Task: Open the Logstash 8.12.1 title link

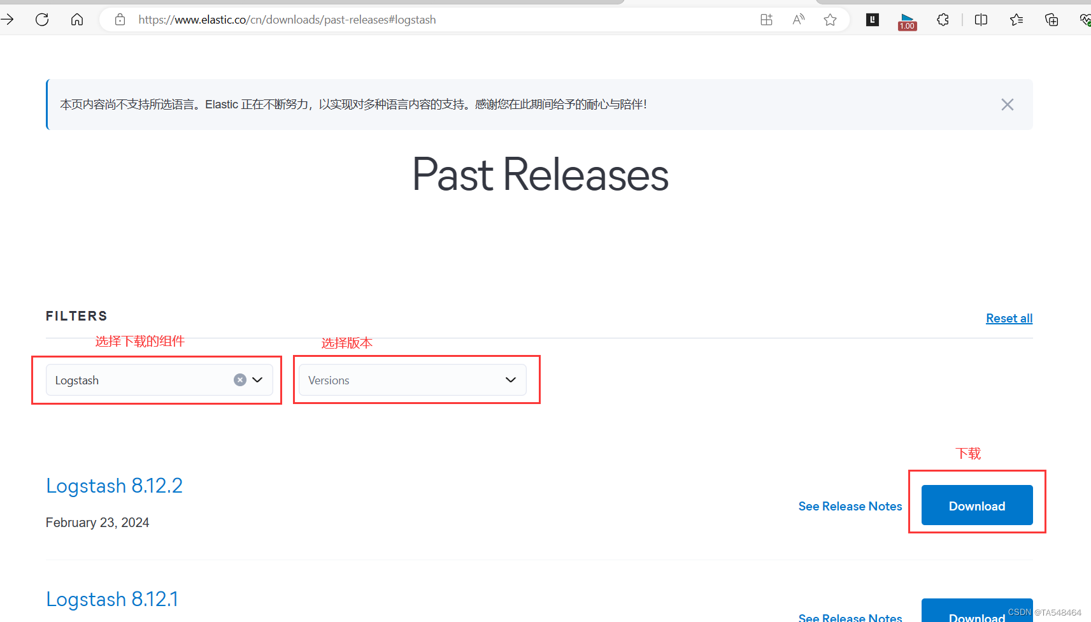Action: pyautogui.click(x=112, y=599)
